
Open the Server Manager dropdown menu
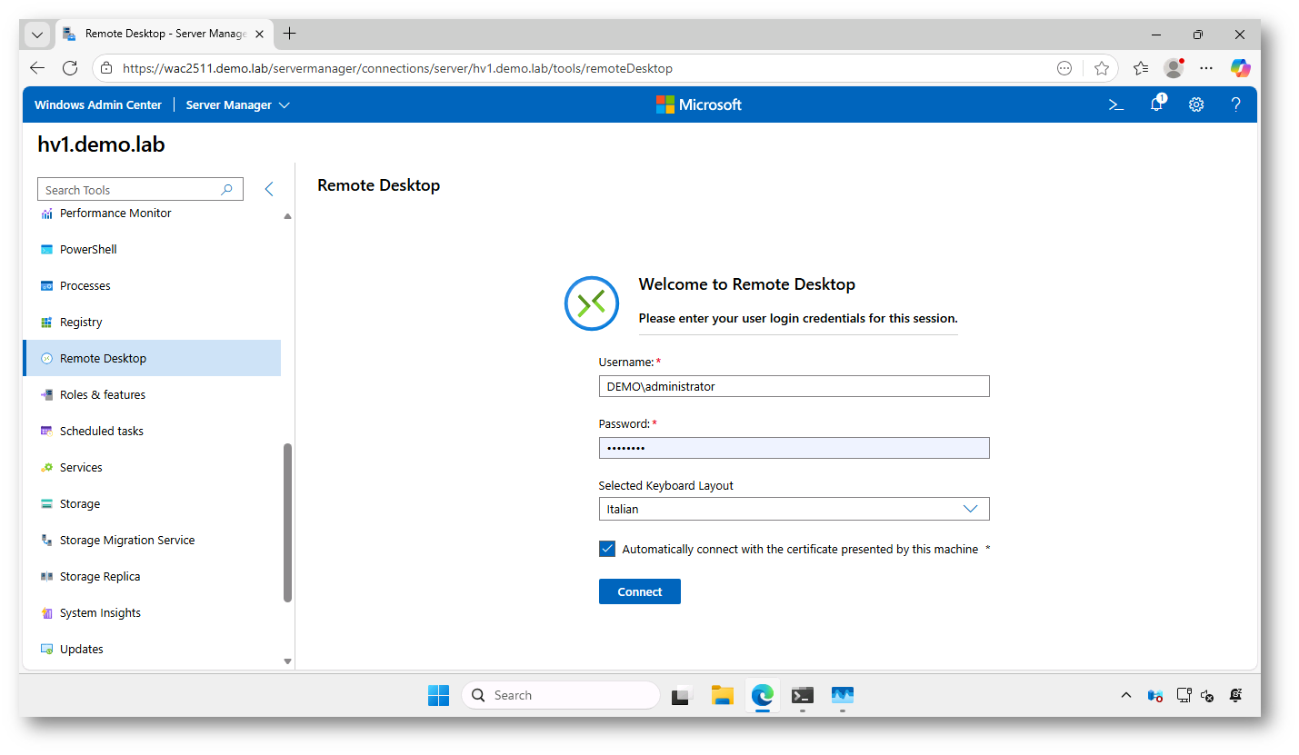coord(237,104)
